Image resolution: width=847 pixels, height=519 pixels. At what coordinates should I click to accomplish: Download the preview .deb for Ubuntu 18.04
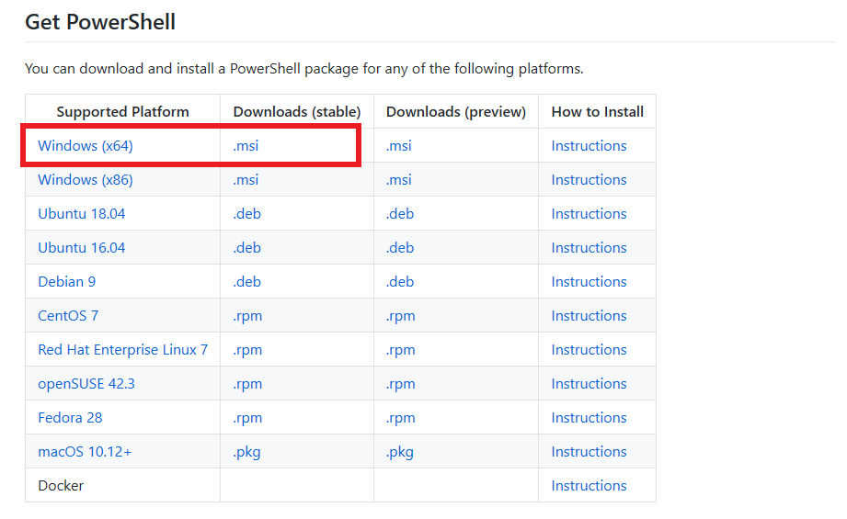click(x=400, y=214)
